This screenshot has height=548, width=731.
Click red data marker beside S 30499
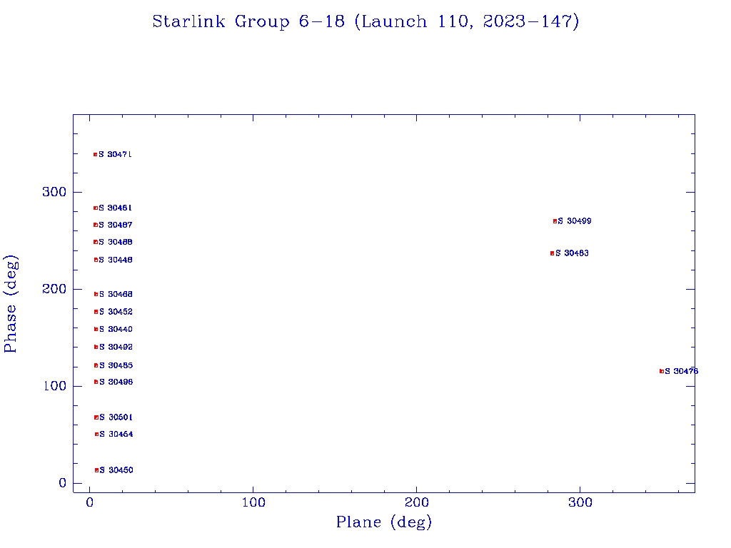pos(555,221)
